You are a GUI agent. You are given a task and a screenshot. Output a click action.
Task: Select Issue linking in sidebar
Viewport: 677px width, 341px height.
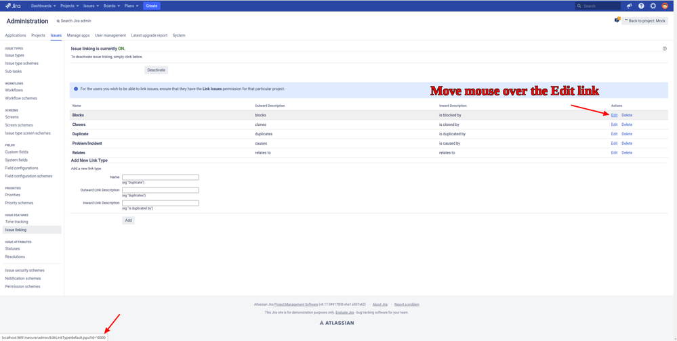click(32, 230)
